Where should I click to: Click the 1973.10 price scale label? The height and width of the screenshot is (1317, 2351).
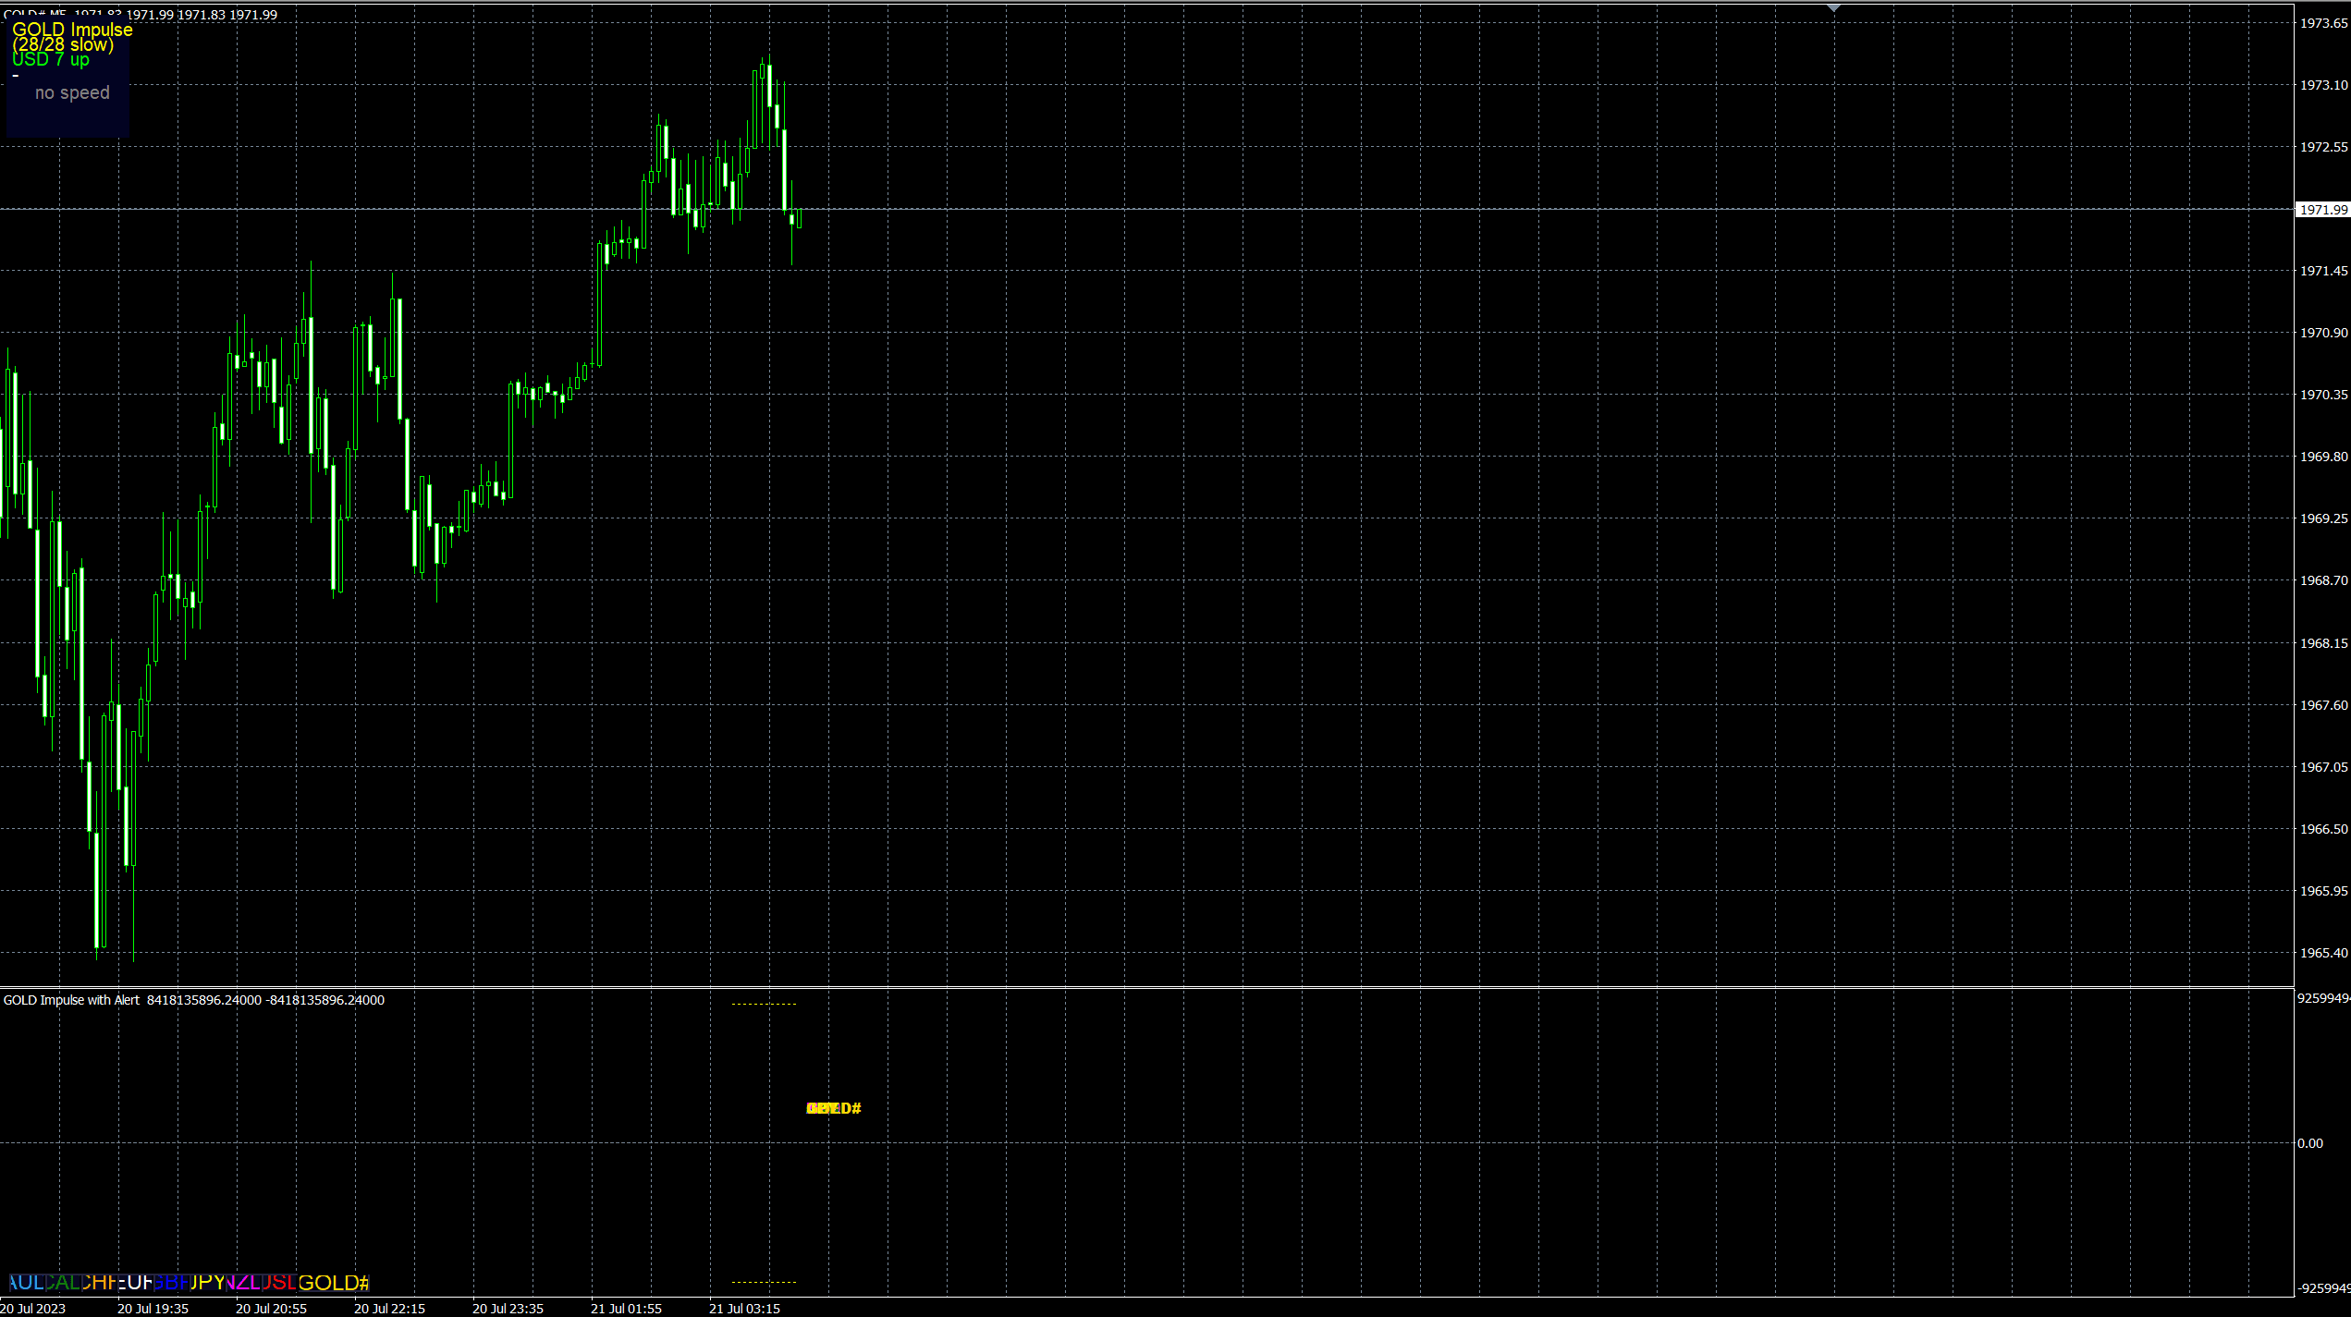click(x=2323, y=85)
